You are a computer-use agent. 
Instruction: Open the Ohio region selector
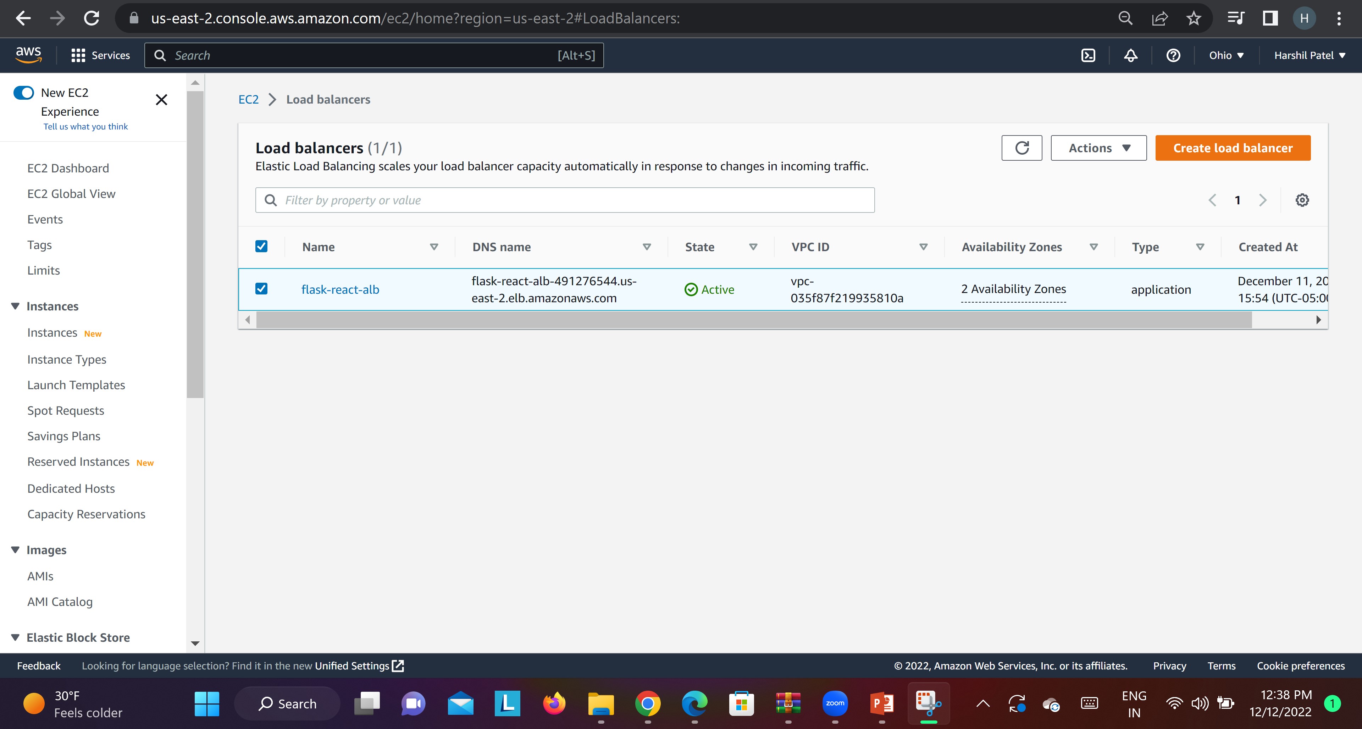1225,55
